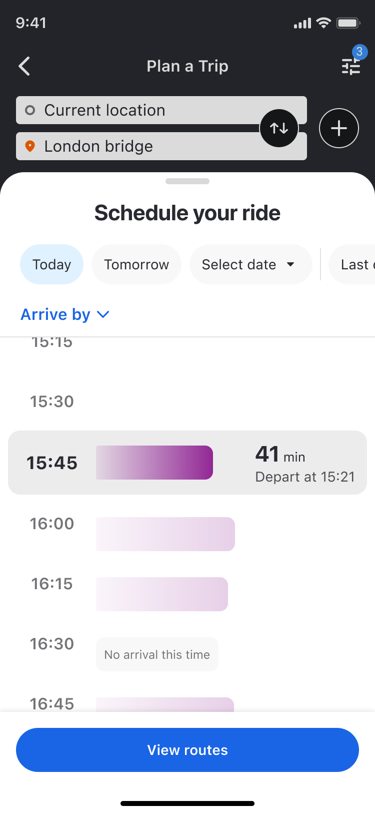375x813 pixels.
Task: Add a stop with the plus icon
Action: [339, 128]
